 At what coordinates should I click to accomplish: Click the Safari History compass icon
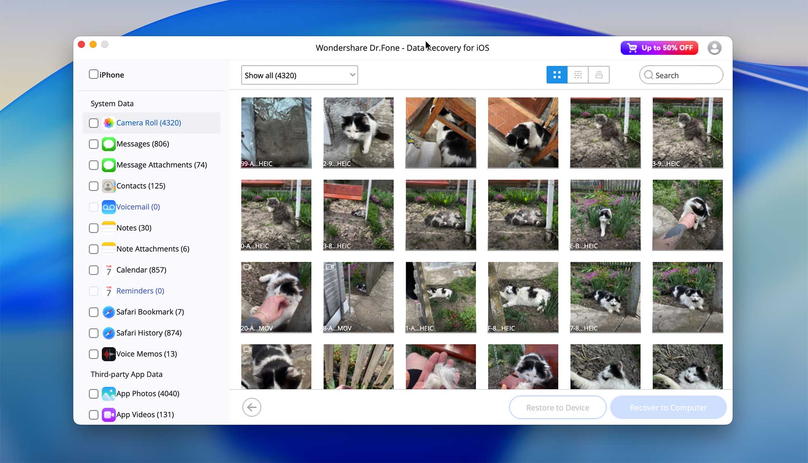[108, 333]
